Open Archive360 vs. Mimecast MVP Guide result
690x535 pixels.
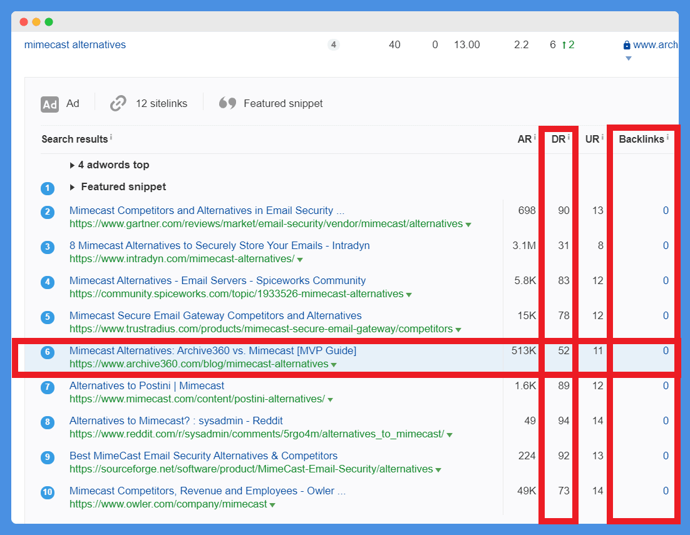click(x=213, y=351)
